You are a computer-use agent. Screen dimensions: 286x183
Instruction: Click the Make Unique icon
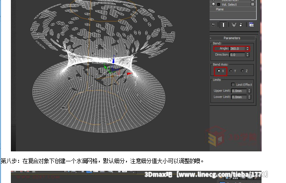point(234,25)
